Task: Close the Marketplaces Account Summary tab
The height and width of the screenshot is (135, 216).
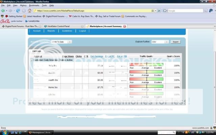Action: (x=124, y=26)
